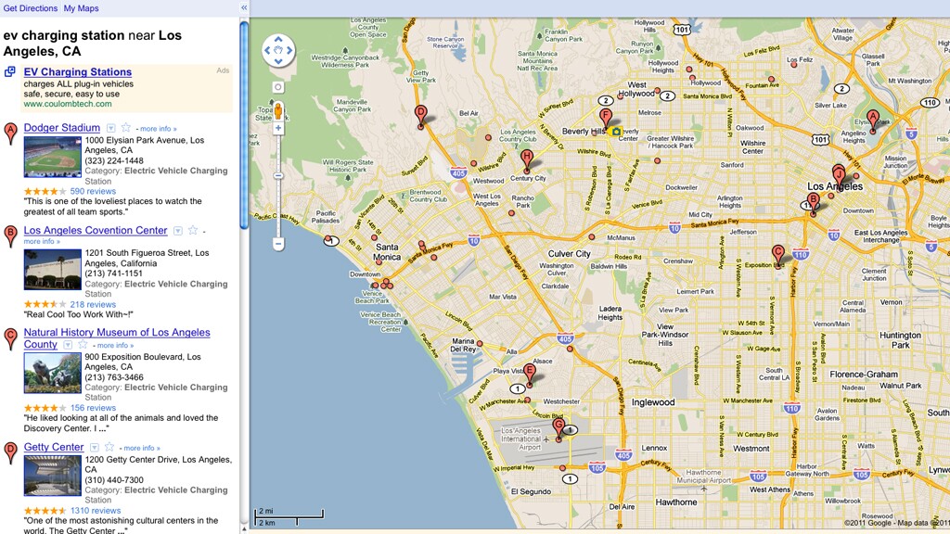The height and width of the screenshot is (534, 950).
Task: Open Natural History Museum of Los Angeles link
Action: 117,338
